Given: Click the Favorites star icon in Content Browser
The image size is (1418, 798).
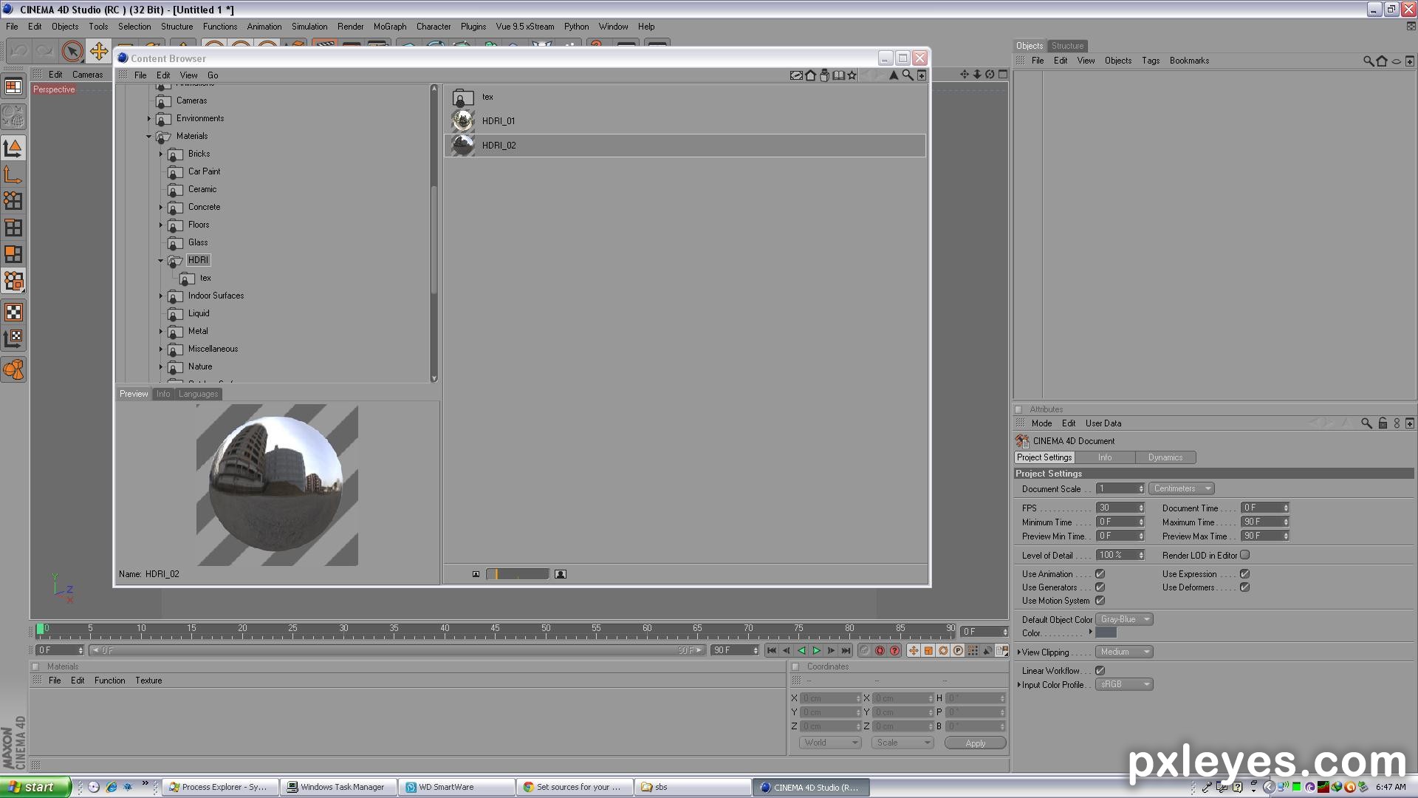Looking at the screenshot, I should 852,75.
